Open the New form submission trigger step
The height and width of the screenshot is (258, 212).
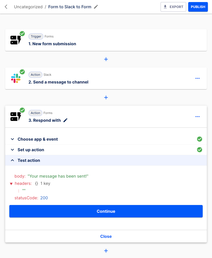(x=52, y=44)
